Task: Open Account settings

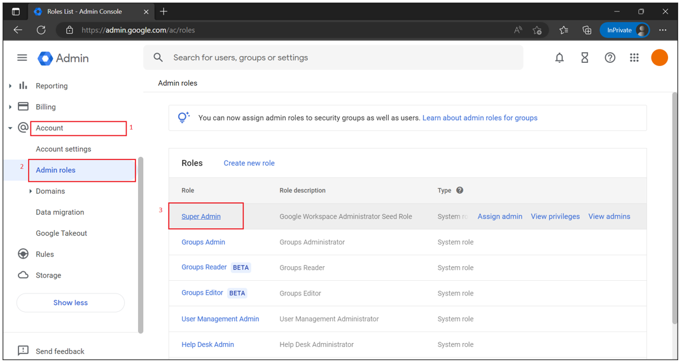Action: [x=64, y=149]
